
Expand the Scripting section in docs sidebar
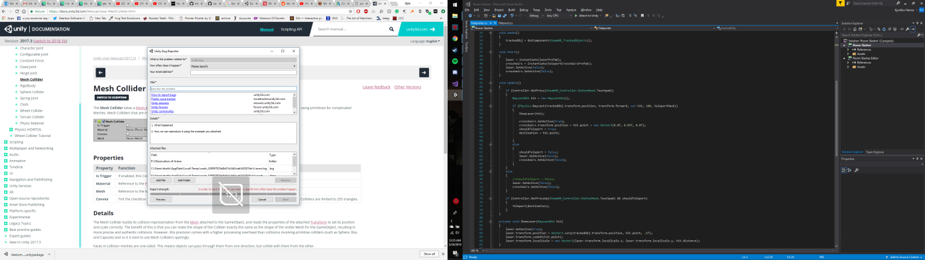6,142
